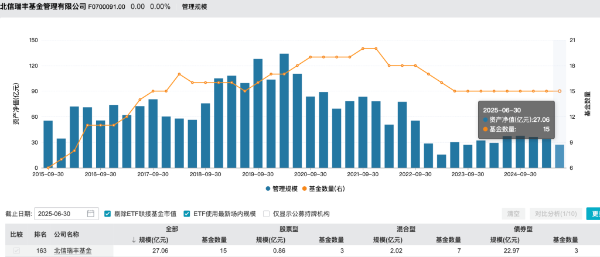Click 公司名称 column header

66,234
